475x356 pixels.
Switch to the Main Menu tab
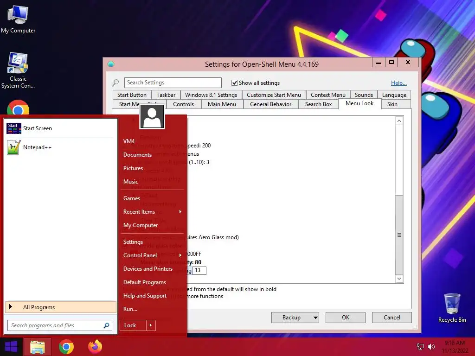[222, 104]
